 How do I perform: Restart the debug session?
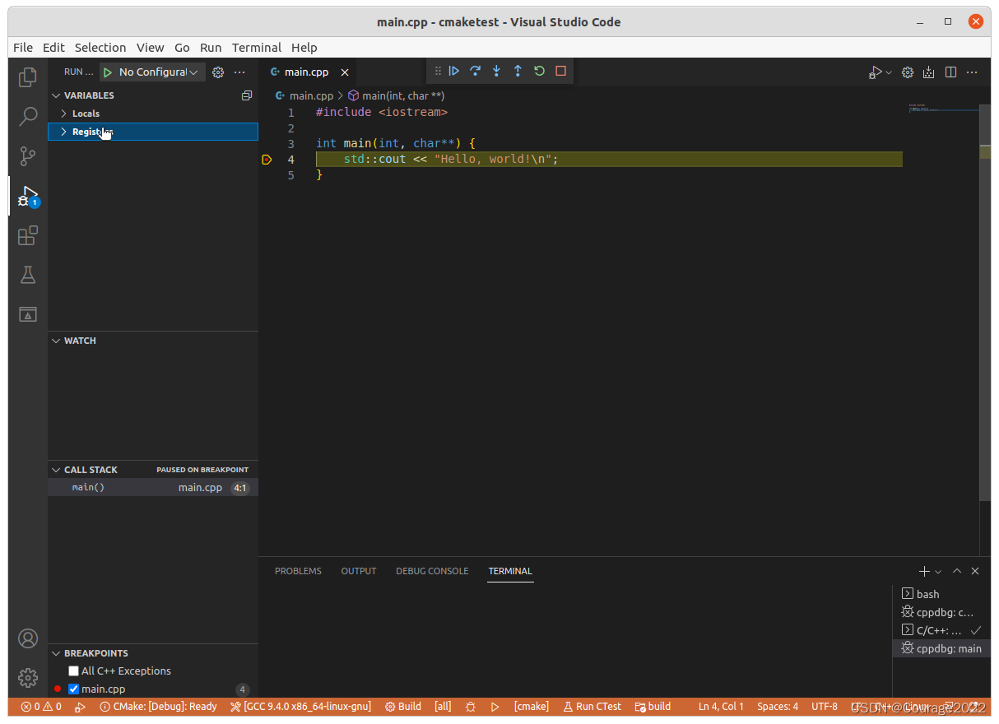pos(539,71)
